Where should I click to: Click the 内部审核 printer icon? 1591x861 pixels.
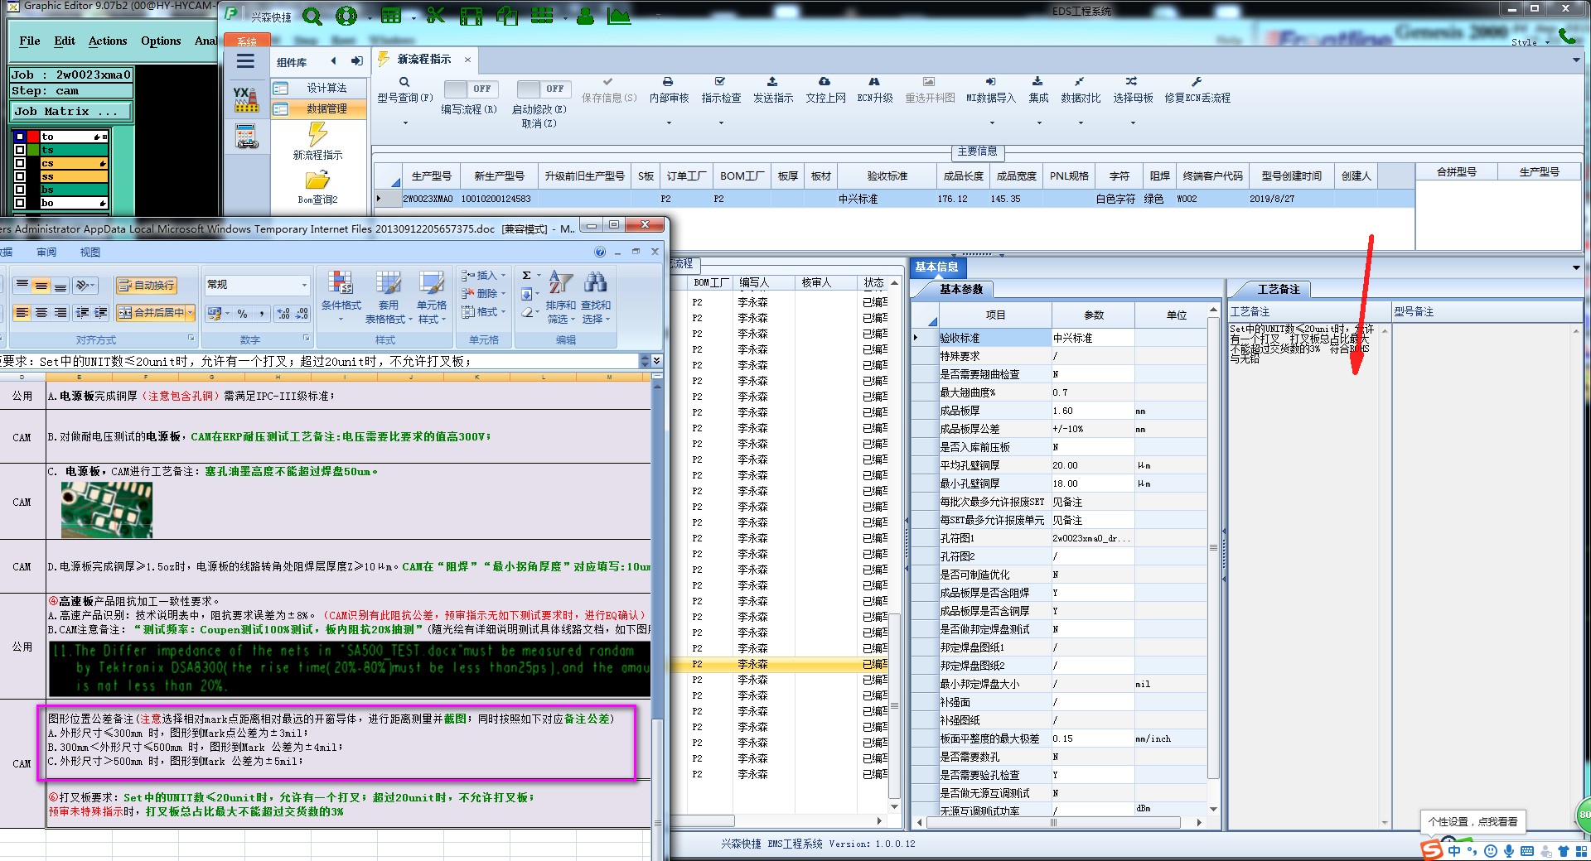[668, 82]
